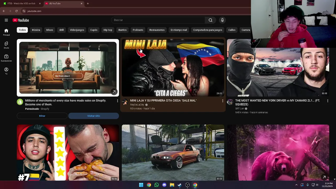
Task: Select the Podcasts filter chip
Action: click(x=138, y=30)
